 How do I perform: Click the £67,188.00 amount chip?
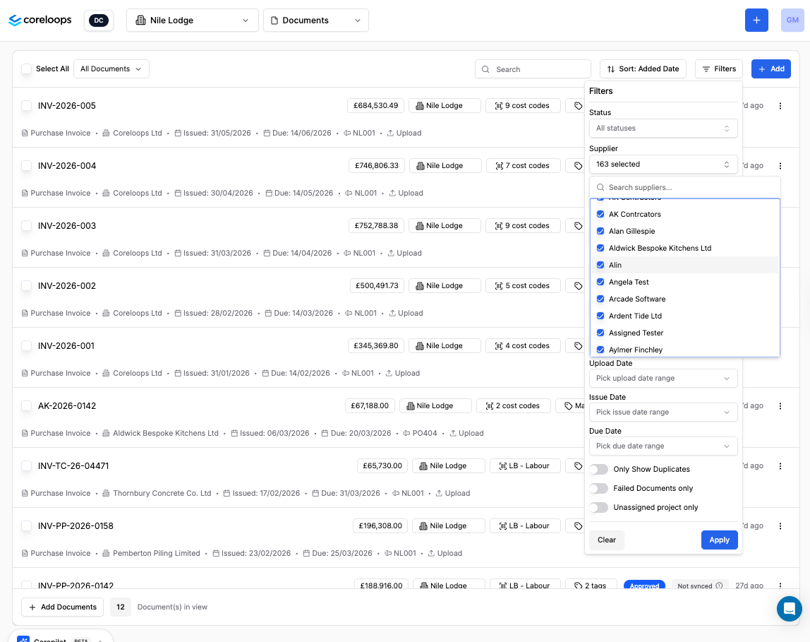click(370, 406)
